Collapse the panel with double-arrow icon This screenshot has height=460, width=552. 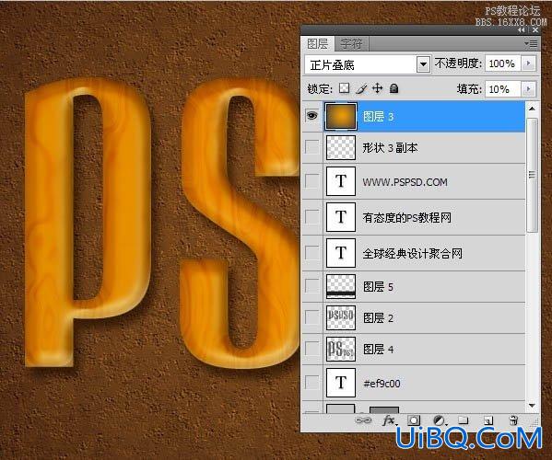point(522,30)
